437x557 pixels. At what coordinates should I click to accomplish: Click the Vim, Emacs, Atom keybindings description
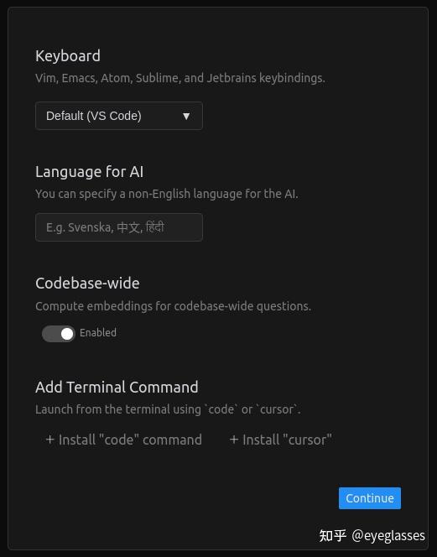180,78
